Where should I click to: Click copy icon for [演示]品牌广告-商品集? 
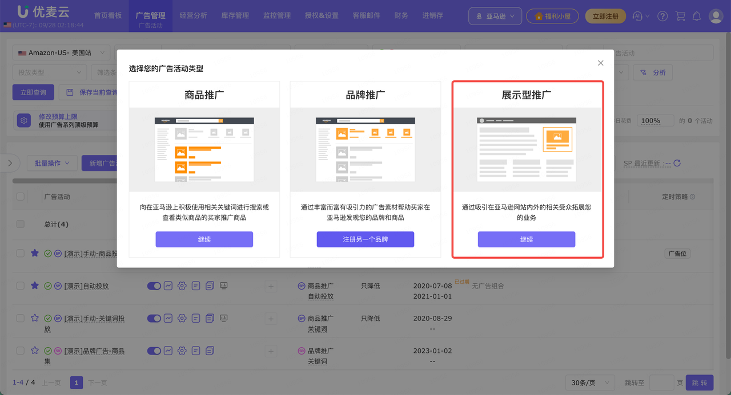pyautogui.click(x=210, y=351)
